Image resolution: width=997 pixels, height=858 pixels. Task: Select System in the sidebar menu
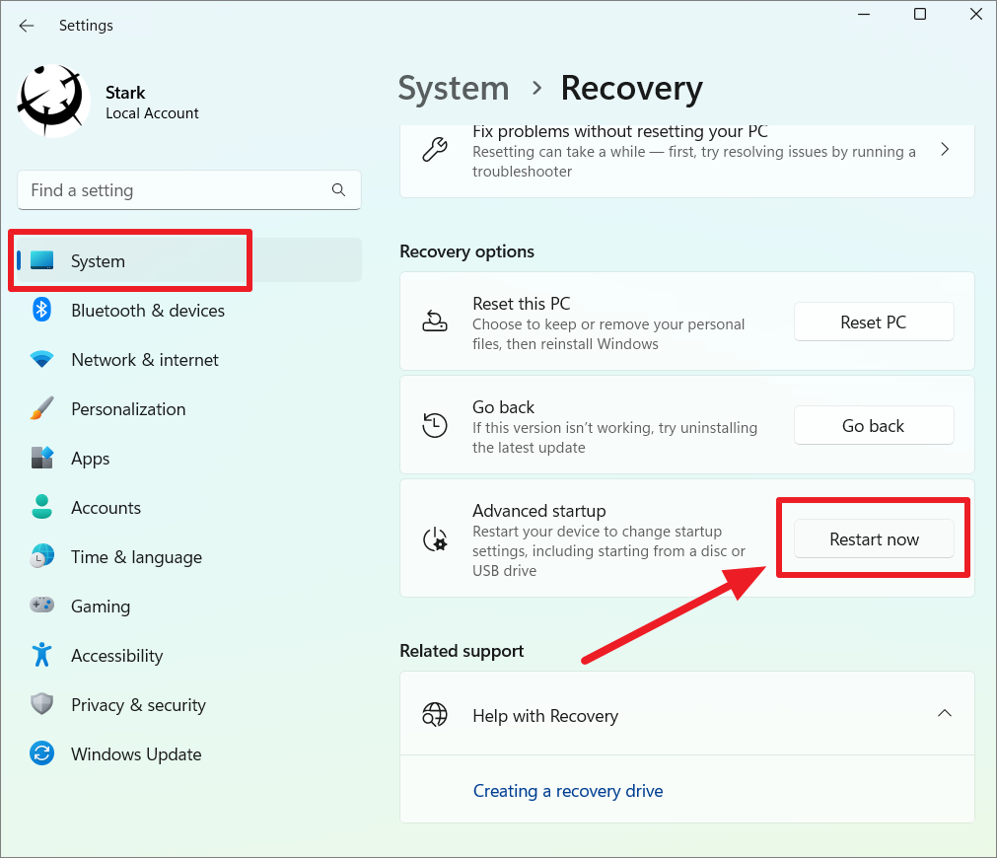point(98,261)
